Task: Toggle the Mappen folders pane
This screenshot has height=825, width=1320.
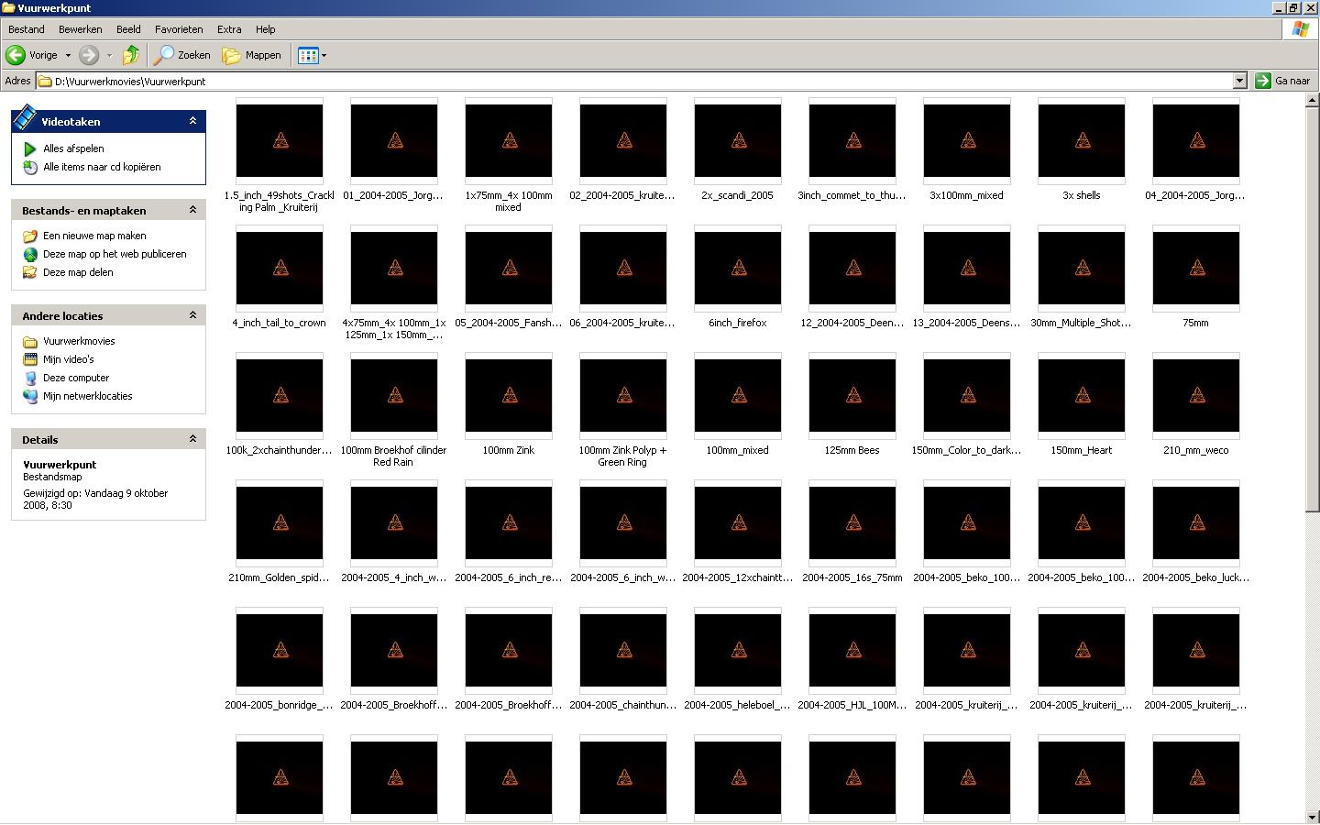Action: [252, 55]
